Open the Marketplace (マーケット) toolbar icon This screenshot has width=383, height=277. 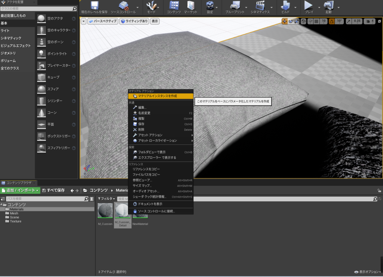[x=190, y=5]
